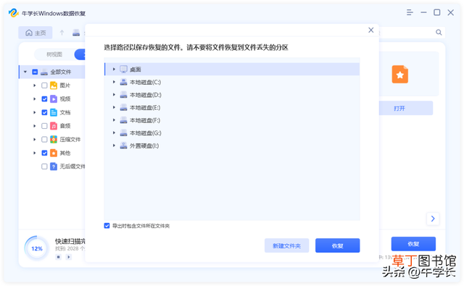Image resolution: width=464 pixels, height=286 pixels.
Task: Click the 文档 category icon
Action: click(54, 112)
